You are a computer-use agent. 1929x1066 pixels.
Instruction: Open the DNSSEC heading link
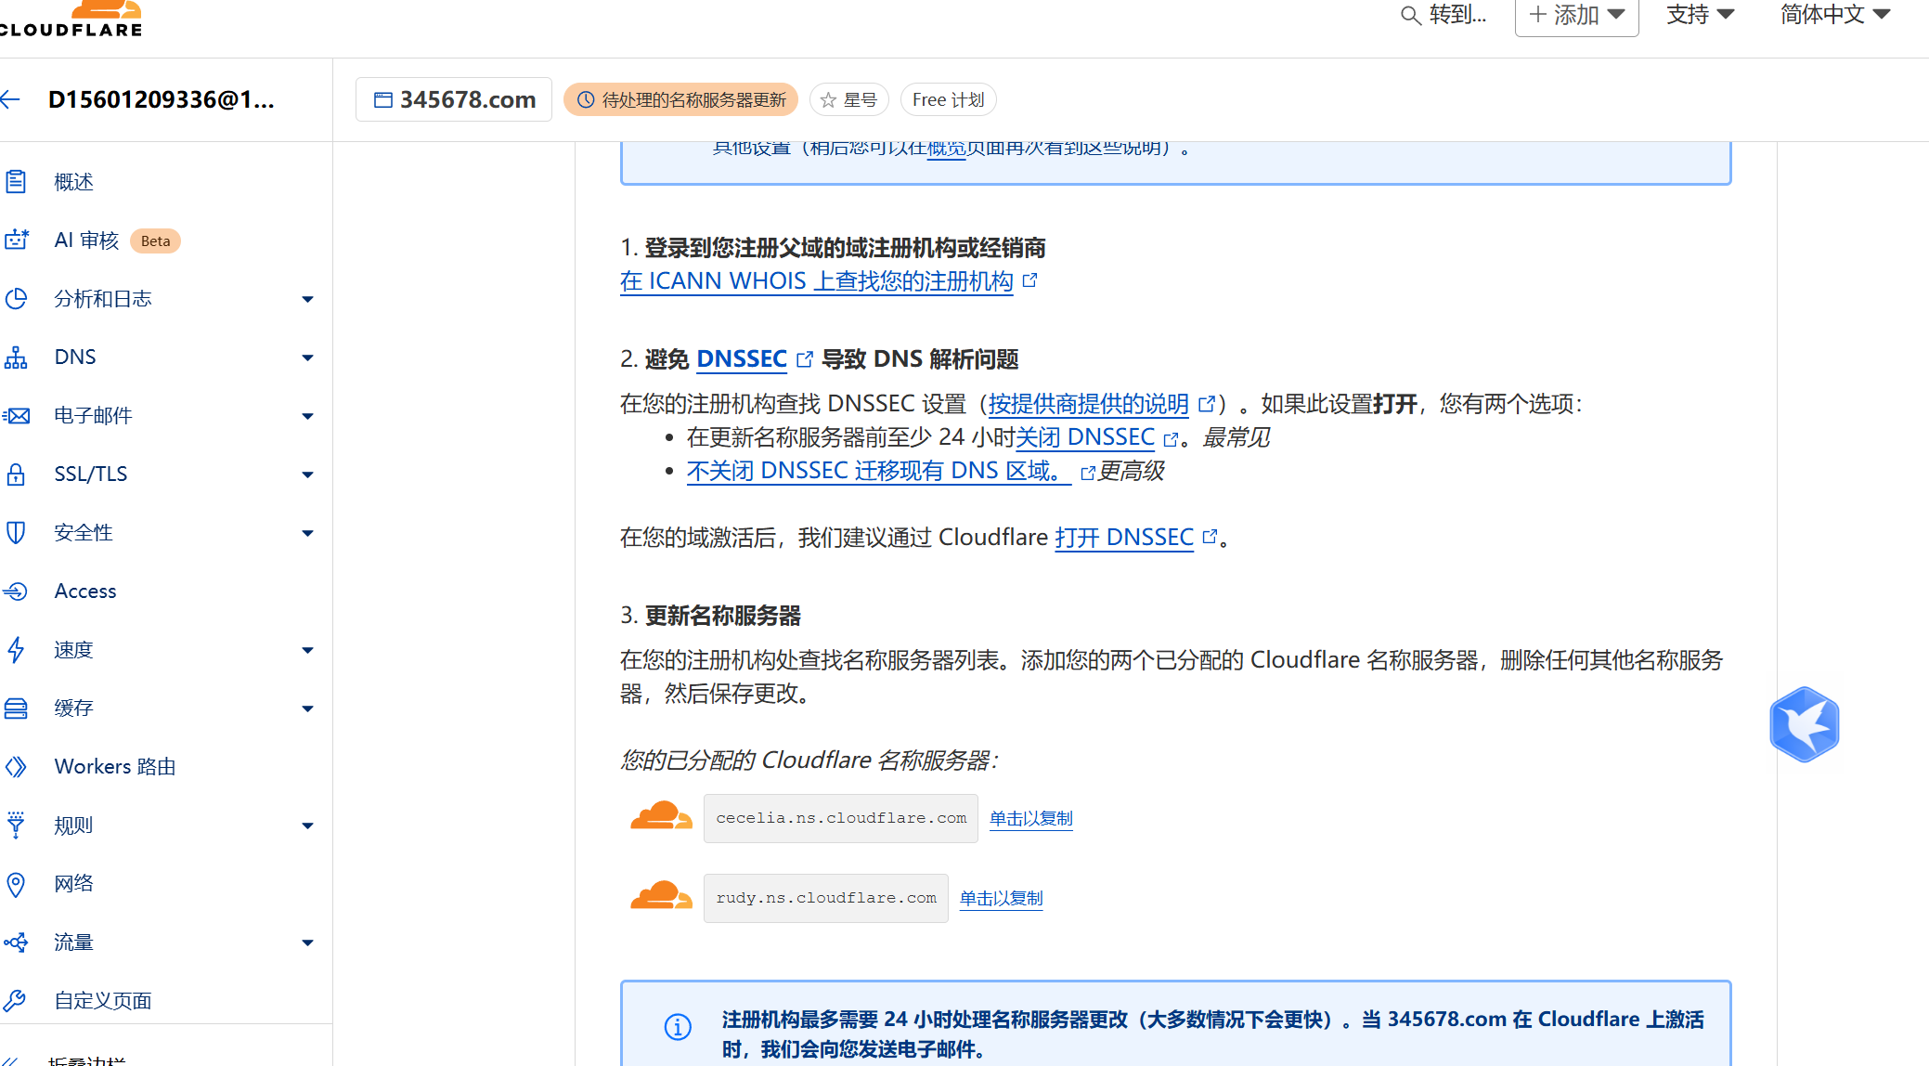[x=742, y=359]
